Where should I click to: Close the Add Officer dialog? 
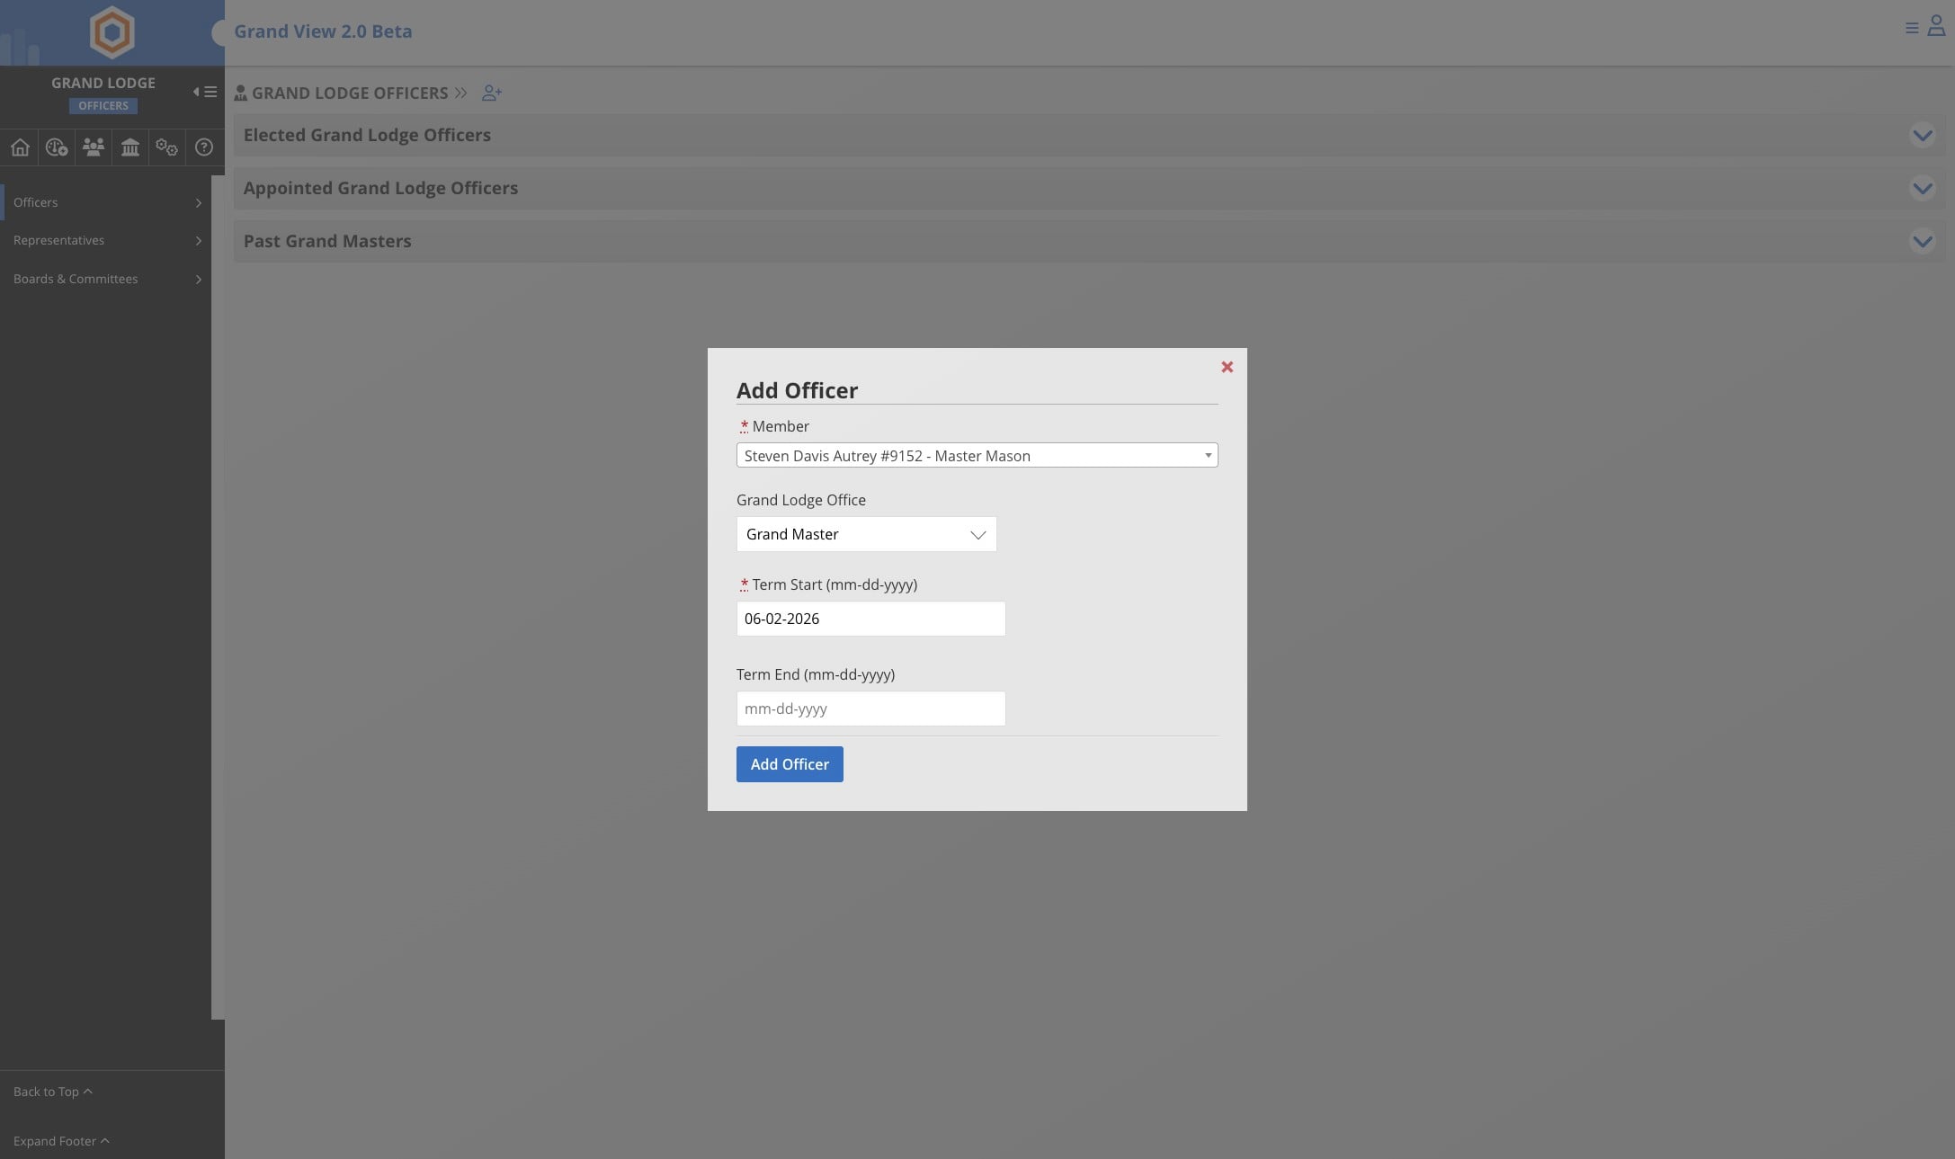[x=1227, y=367]
